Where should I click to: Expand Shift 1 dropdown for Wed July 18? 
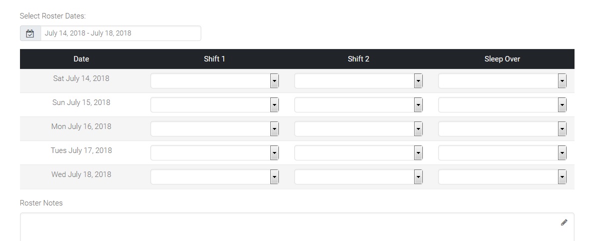point(214,177)
